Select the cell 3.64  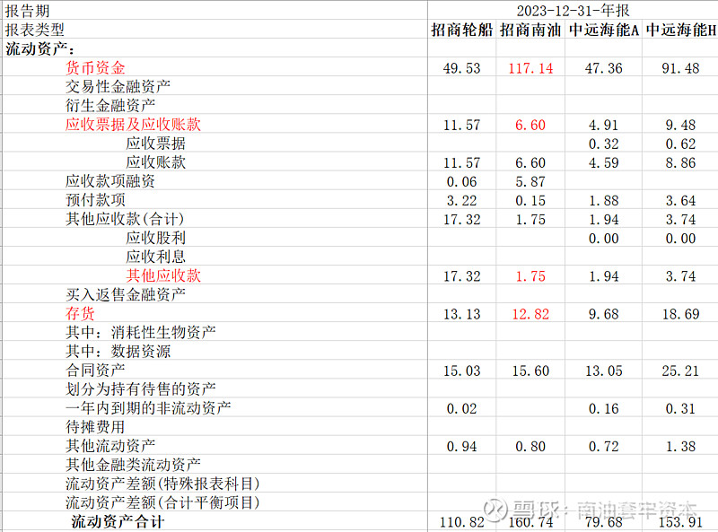pyautogui.click(x=680, y=201)
